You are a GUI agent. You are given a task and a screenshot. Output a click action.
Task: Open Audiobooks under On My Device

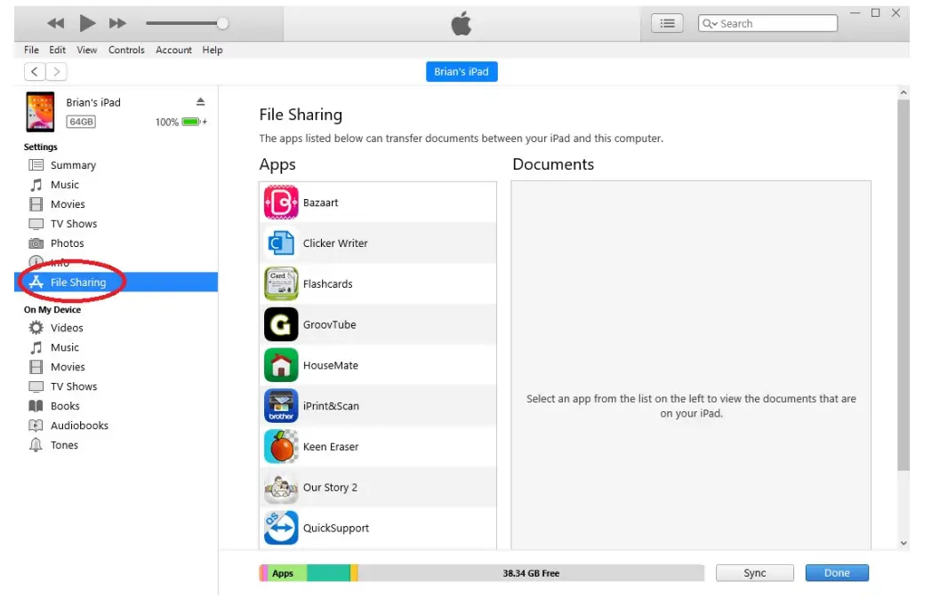point(80,426)
